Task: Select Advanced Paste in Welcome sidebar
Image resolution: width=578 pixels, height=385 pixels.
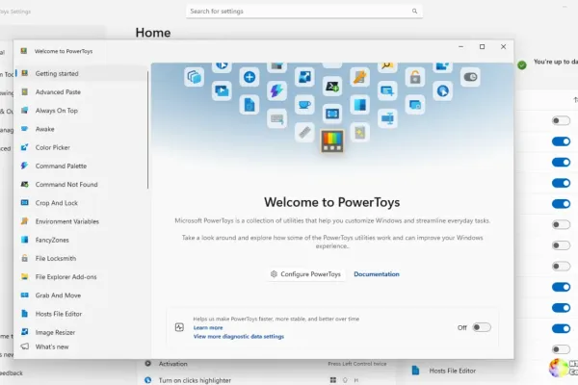Action: pos(81,91)
